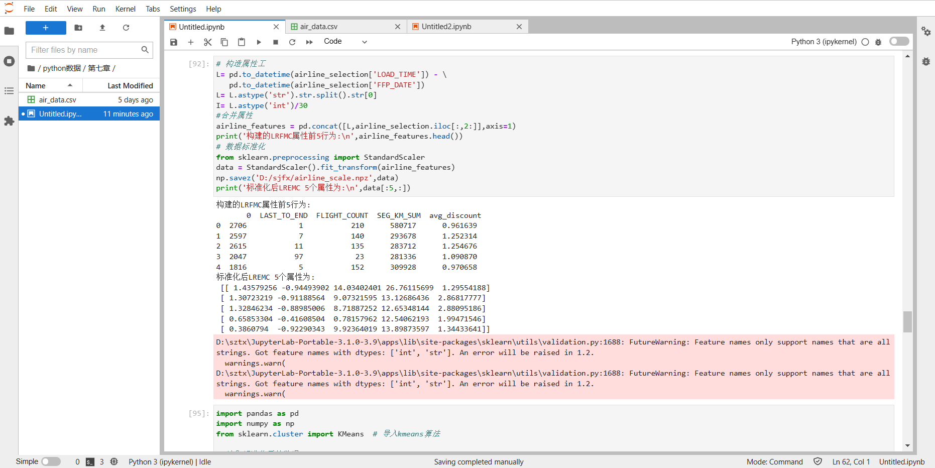Select Untitled.ipynb in the file list
Image resolution: width=935 pixels, height=468 pixels.
(89, 114)
